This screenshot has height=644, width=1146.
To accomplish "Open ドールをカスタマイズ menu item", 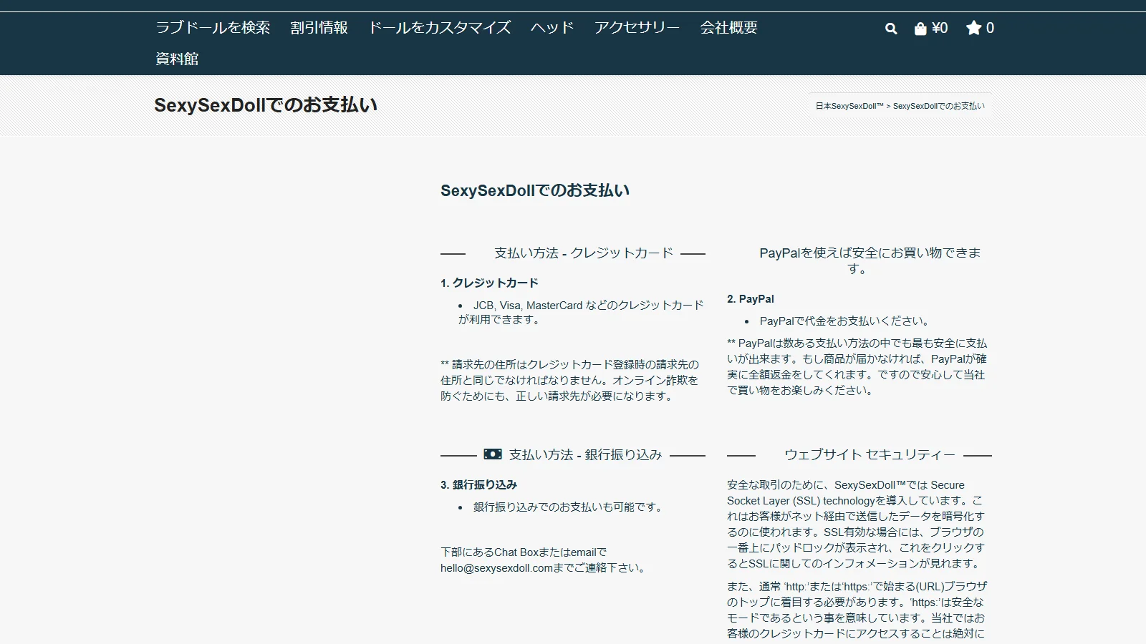I will coord(439,28).
